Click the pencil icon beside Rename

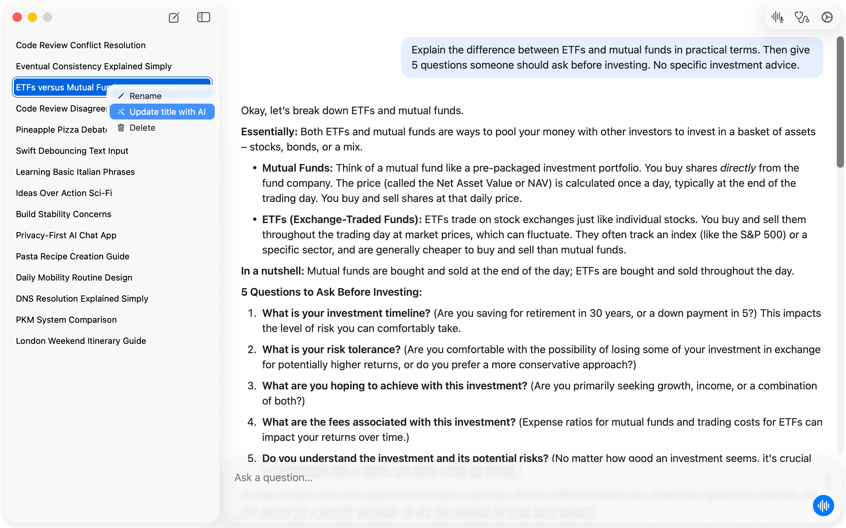click(121, 96)
